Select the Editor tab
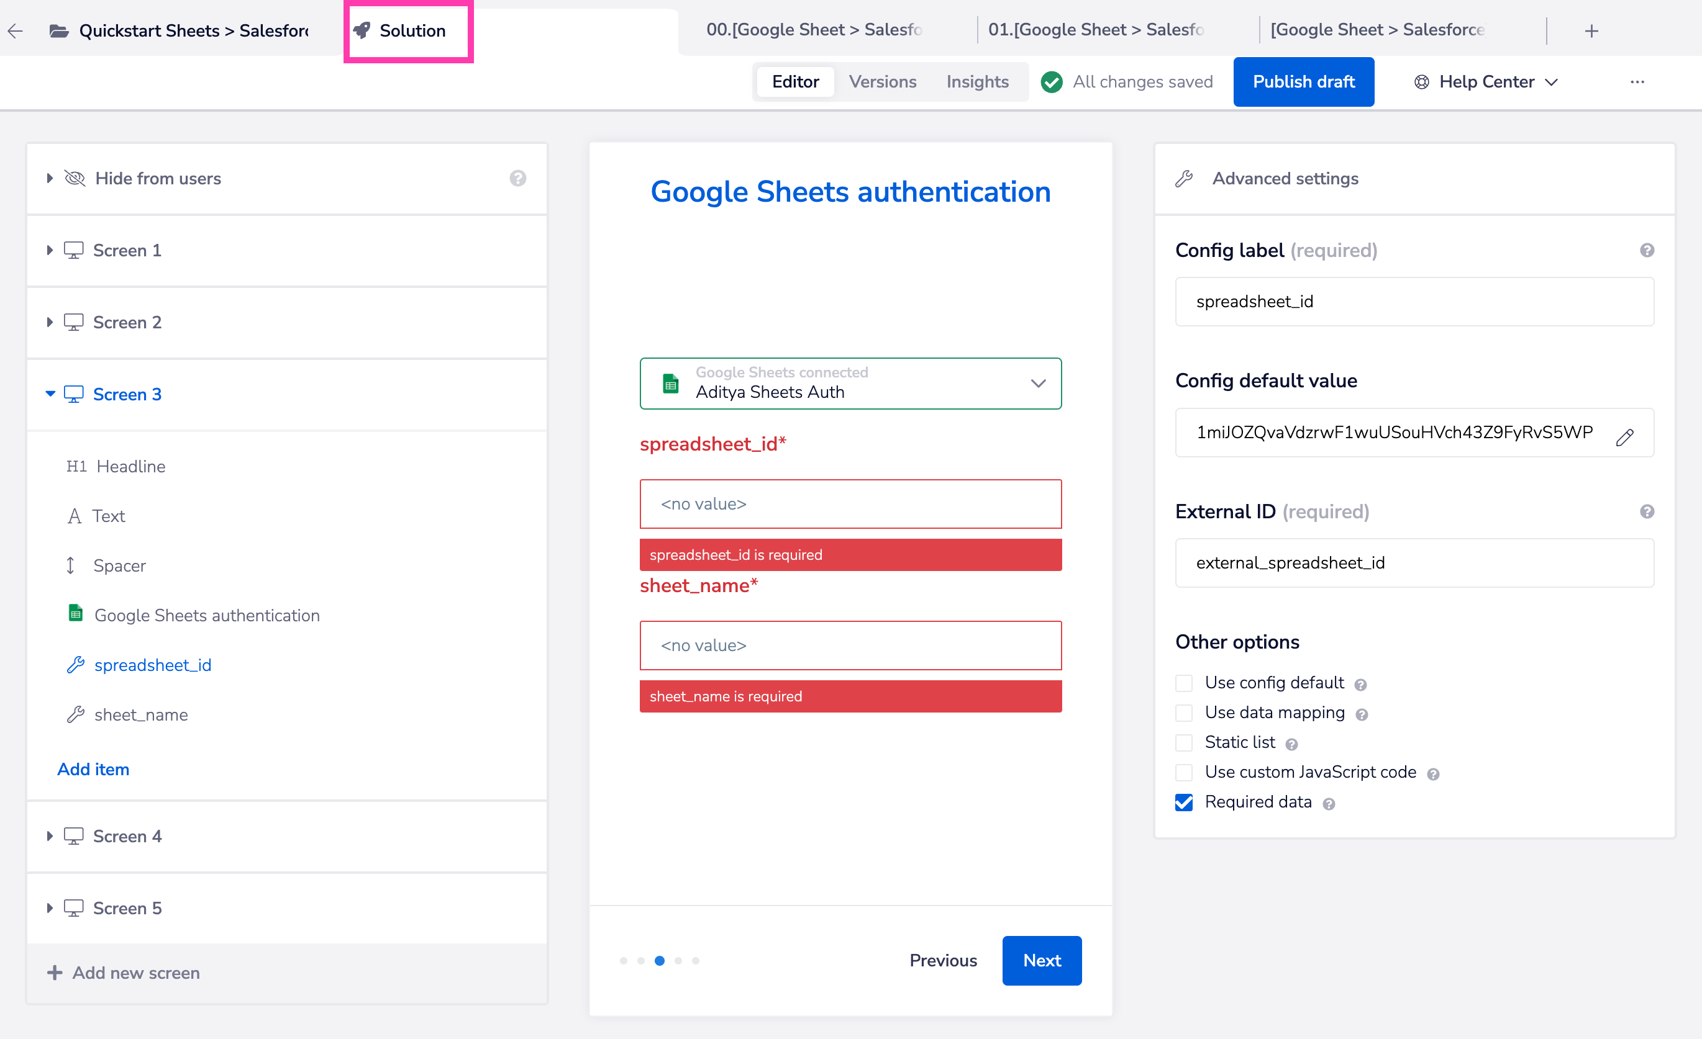The image size is (1702, 1039). pyautogui.click(x=795, y=81)
